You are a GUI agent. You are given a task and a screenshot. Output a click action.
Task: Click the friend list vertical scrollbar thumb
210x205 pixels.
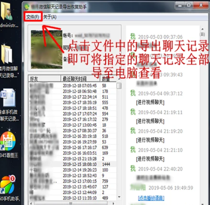click(119, 86)
